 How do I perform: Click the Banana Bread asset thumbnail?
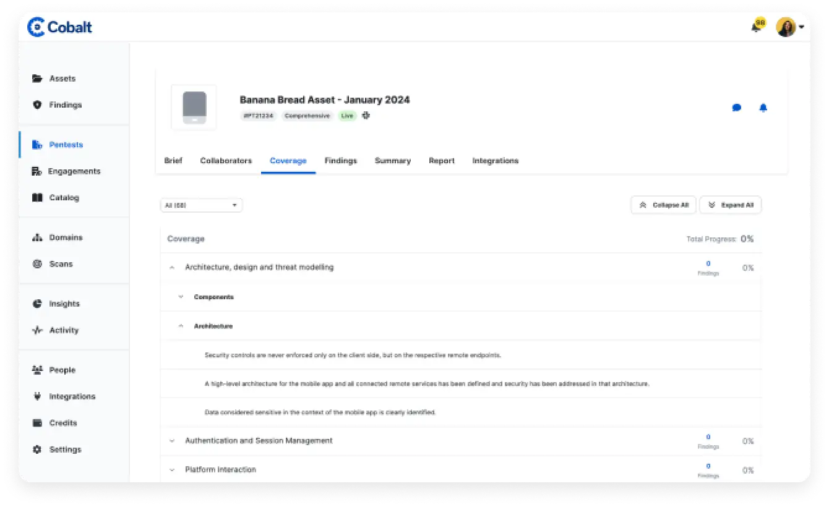(x=194, y=108)
